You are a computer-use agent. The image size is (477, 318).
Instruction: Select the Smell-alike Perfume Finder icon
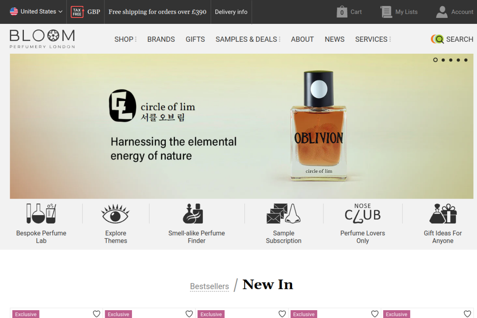click(x=193, y=214)
